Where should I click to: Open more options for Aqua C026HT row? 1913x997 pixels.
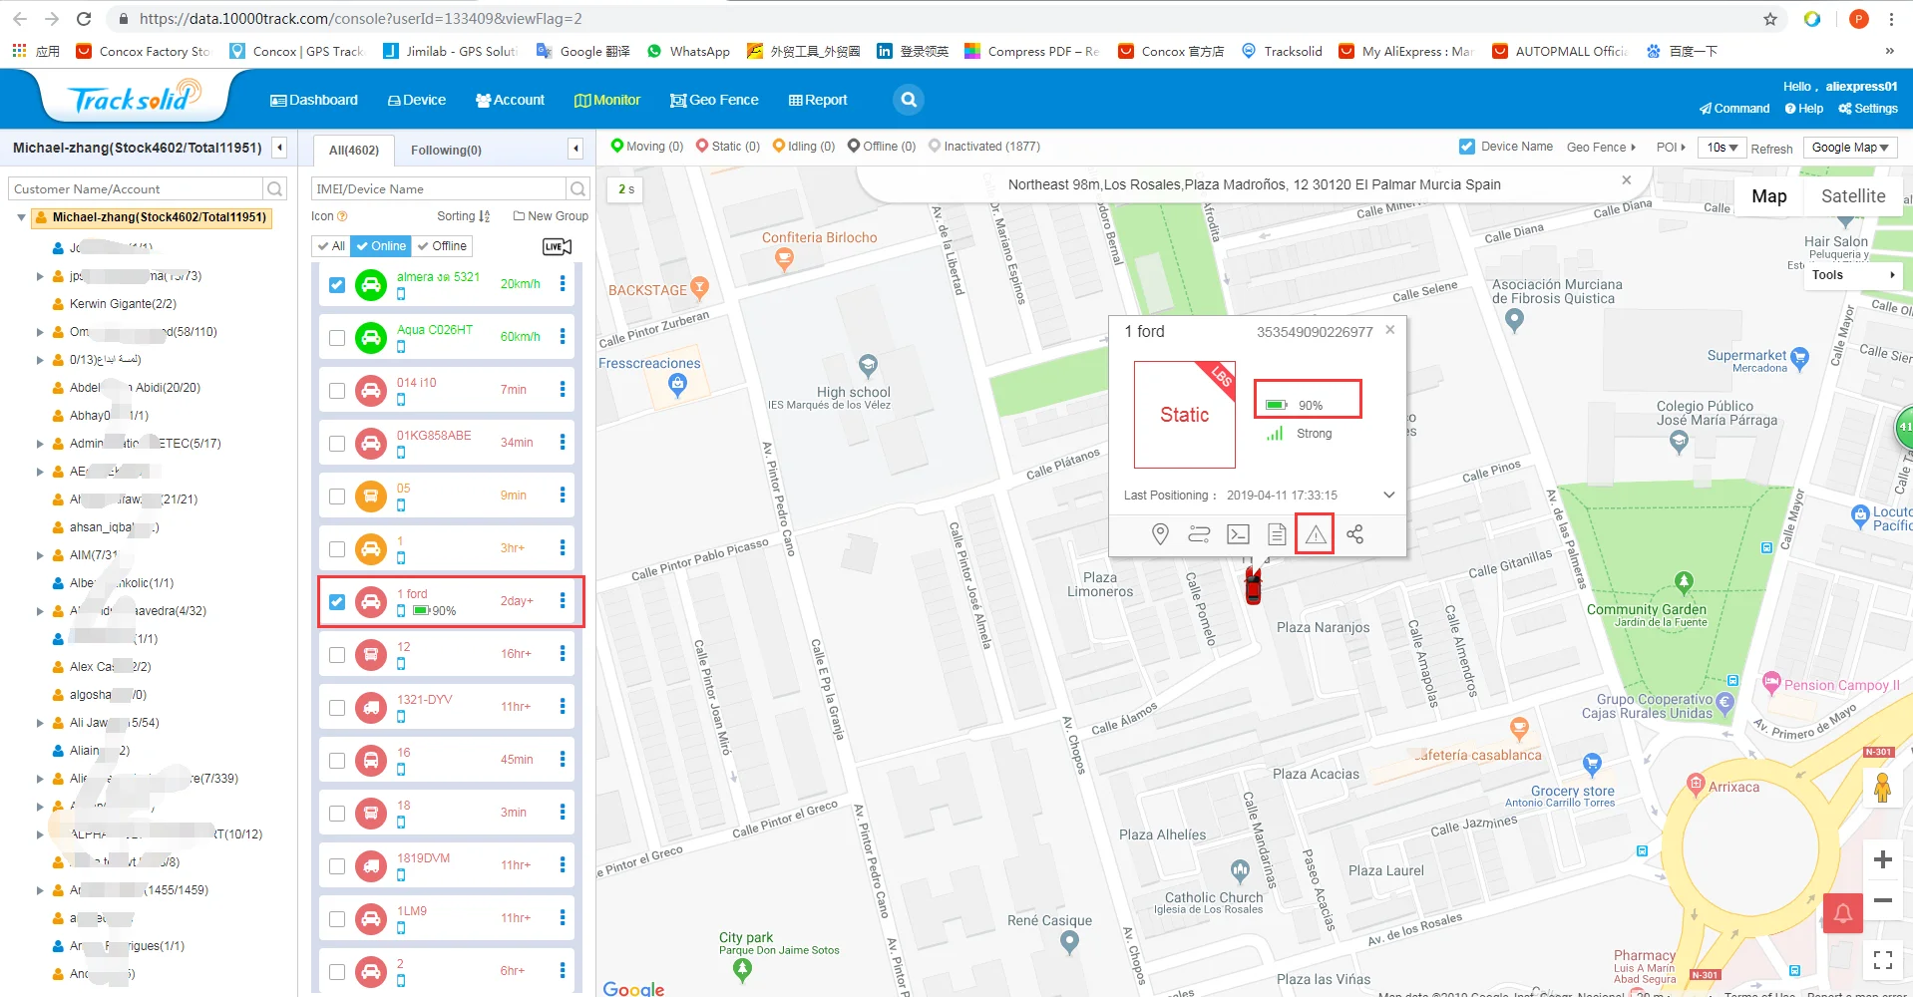[x=563, y=337]
